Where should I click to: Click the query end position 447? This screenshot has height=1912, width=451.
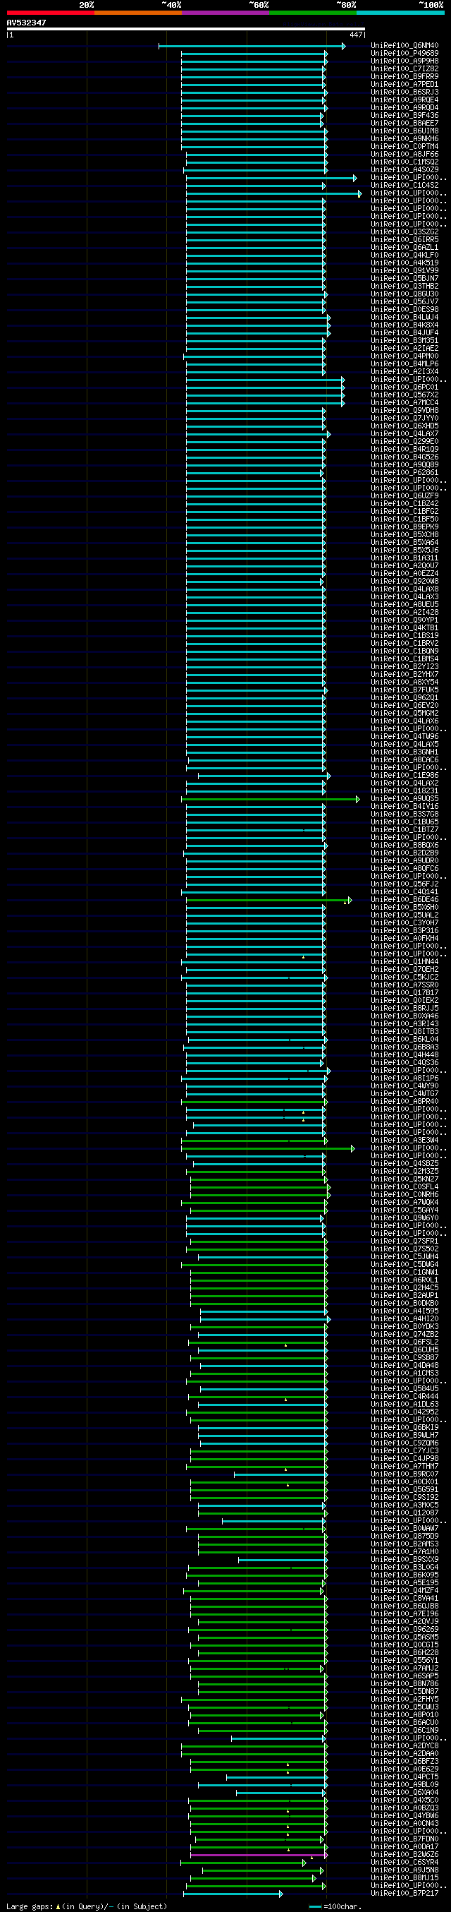356,35
